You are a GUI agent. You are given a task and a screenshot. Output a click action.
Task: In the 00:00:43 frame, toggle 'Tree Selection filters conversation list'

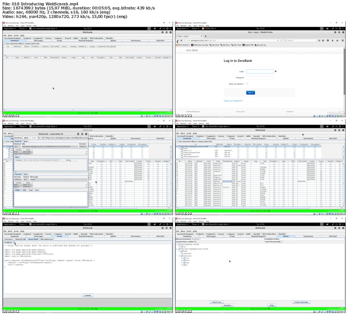(4, 44)
